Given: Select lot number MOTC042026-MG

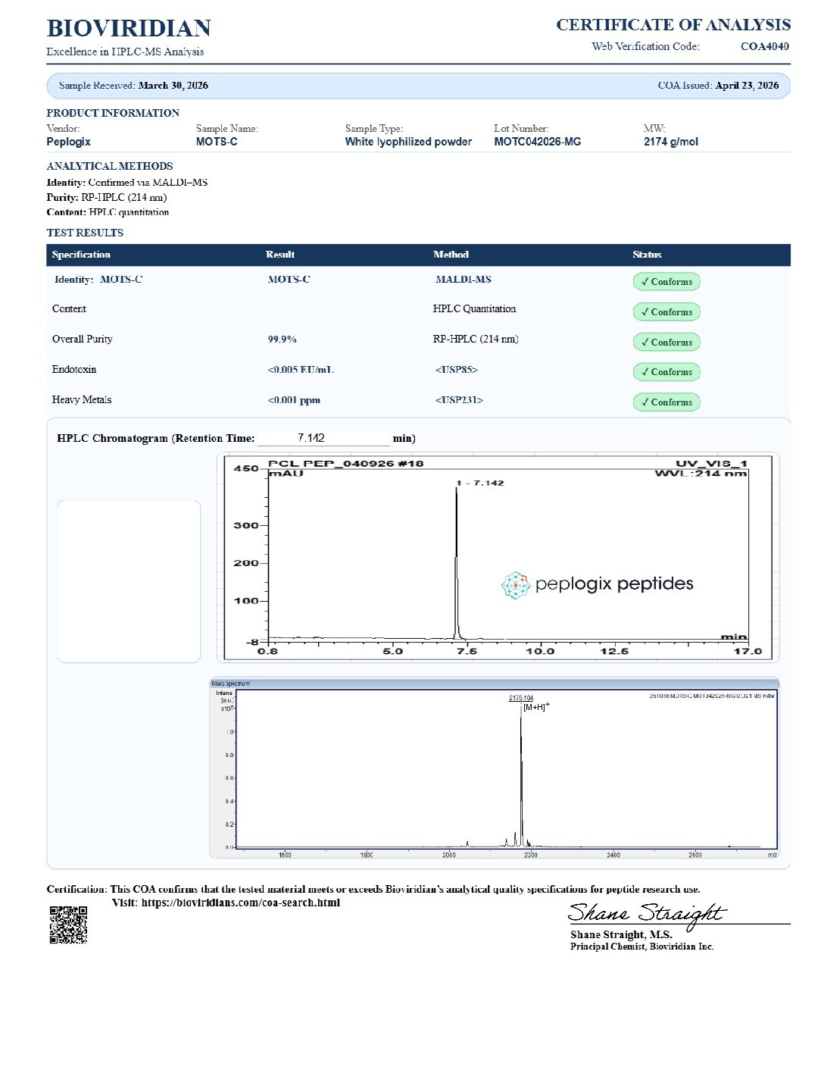Looking at the screenshot, I should tap(538, 142).
